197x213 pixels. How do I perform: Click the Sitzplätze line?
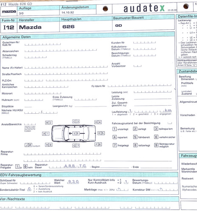[x=28, y=106]
